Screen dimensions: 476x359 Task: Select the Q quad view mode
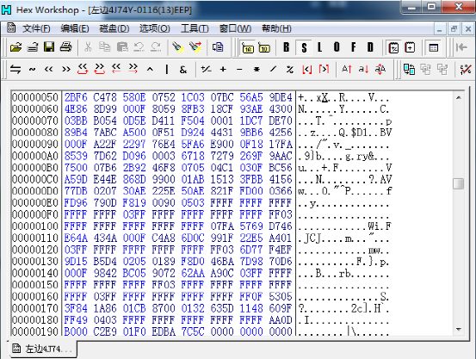coord(337,47)
